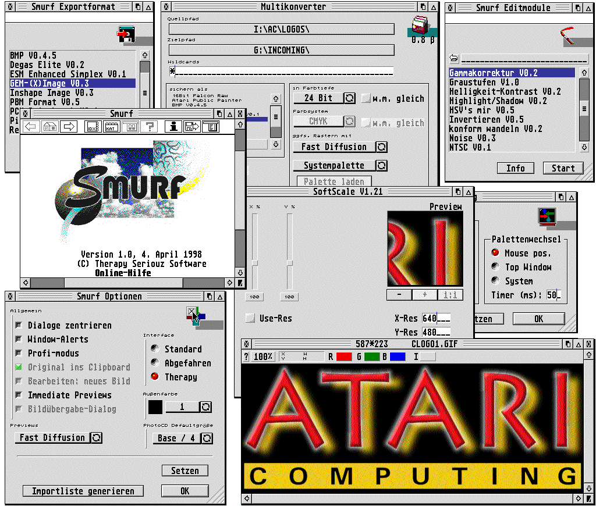Toggle Window-Alerts checkbox
Image resolution: width=596 pixels, height=506 pixels.
click(x=18, y=339)
